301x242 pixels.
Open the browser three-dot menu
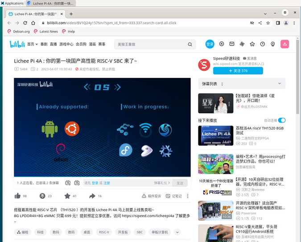tap(294, 23)
